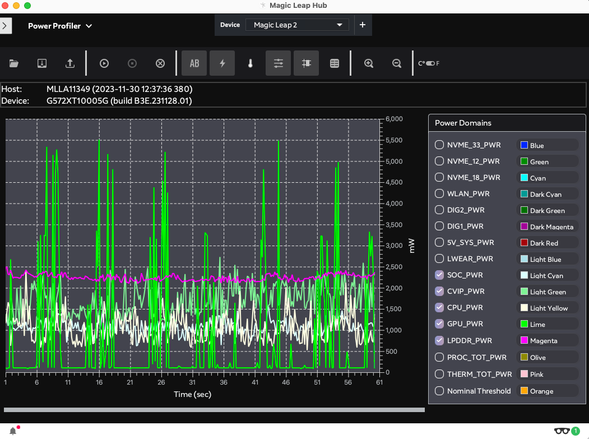Click the lightning power view icon

[222, 63]
